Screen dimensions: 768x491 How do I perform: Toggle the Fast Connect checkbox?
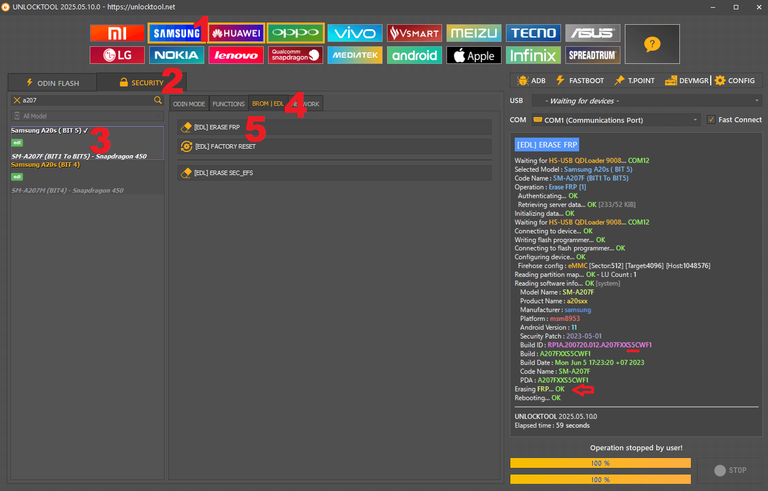(x=711, y=119)
